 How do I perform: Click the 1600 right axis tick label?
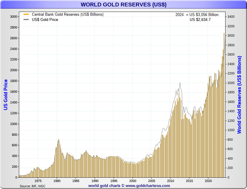231,102
